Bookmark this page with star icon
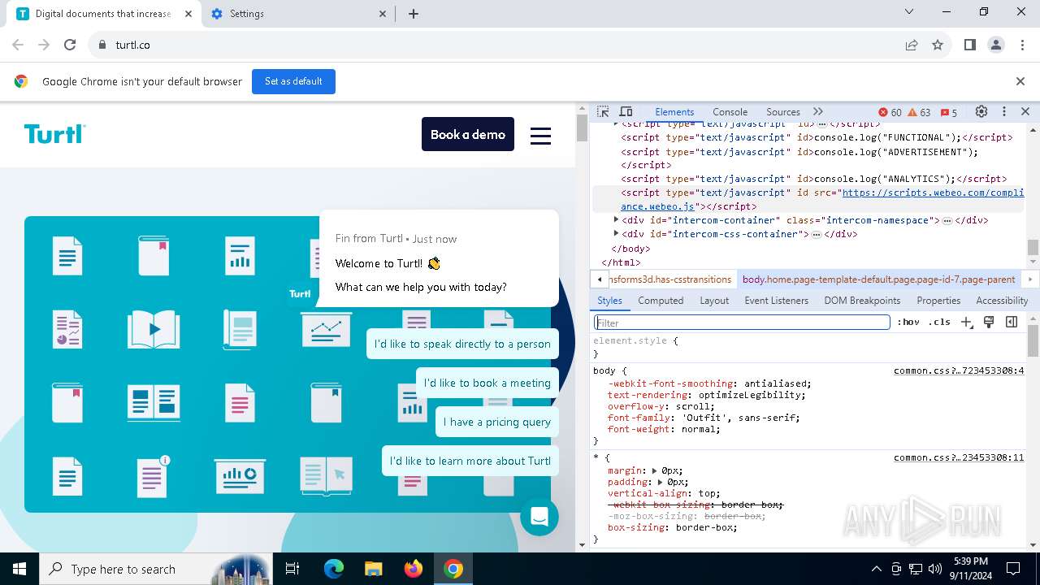 click(x=938, y=45)
